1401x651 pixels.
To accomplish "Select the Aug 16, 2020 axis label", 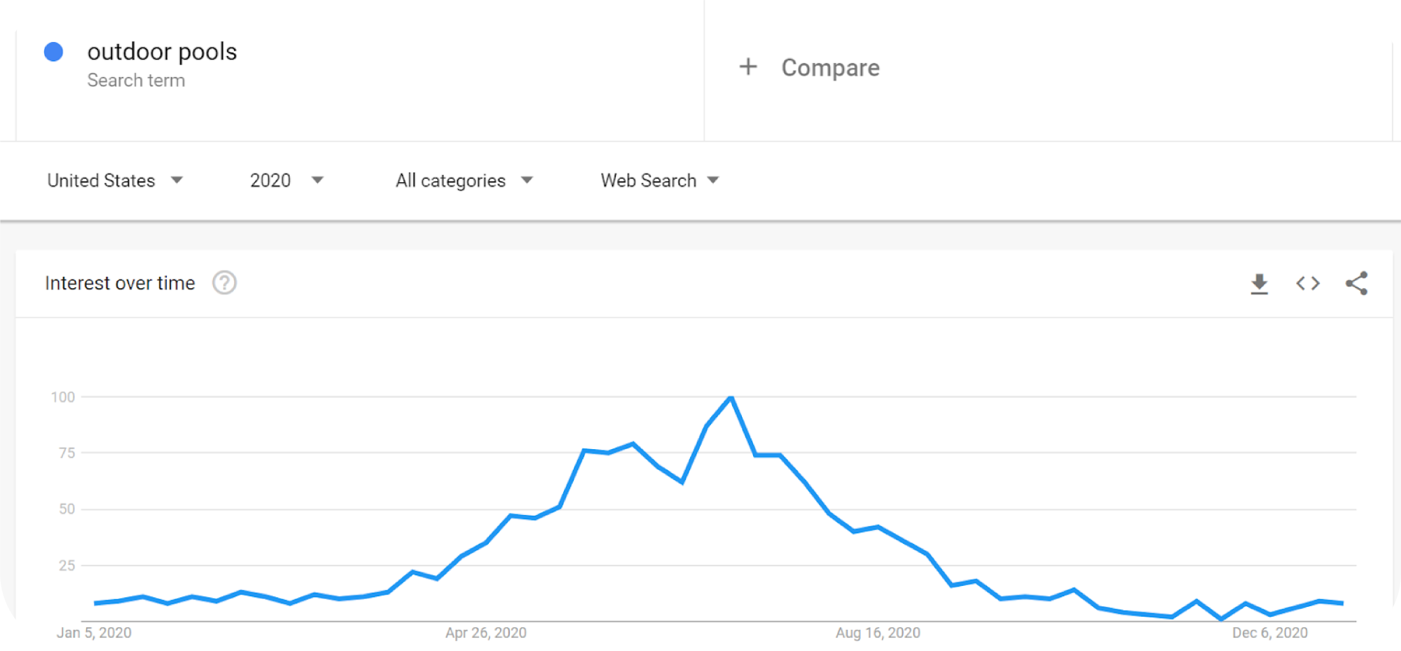I will coord(878,633).
